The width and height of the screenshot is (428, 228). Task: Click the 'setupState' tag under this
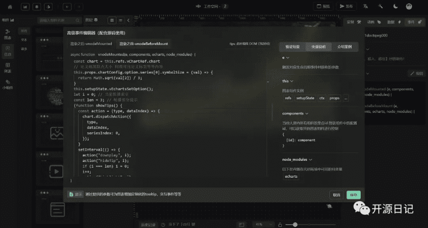click(305, 98)
